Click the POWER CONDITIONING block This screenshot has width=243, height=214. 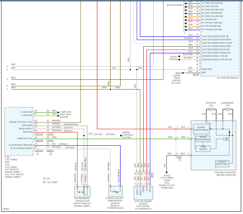tap(201, 129)
